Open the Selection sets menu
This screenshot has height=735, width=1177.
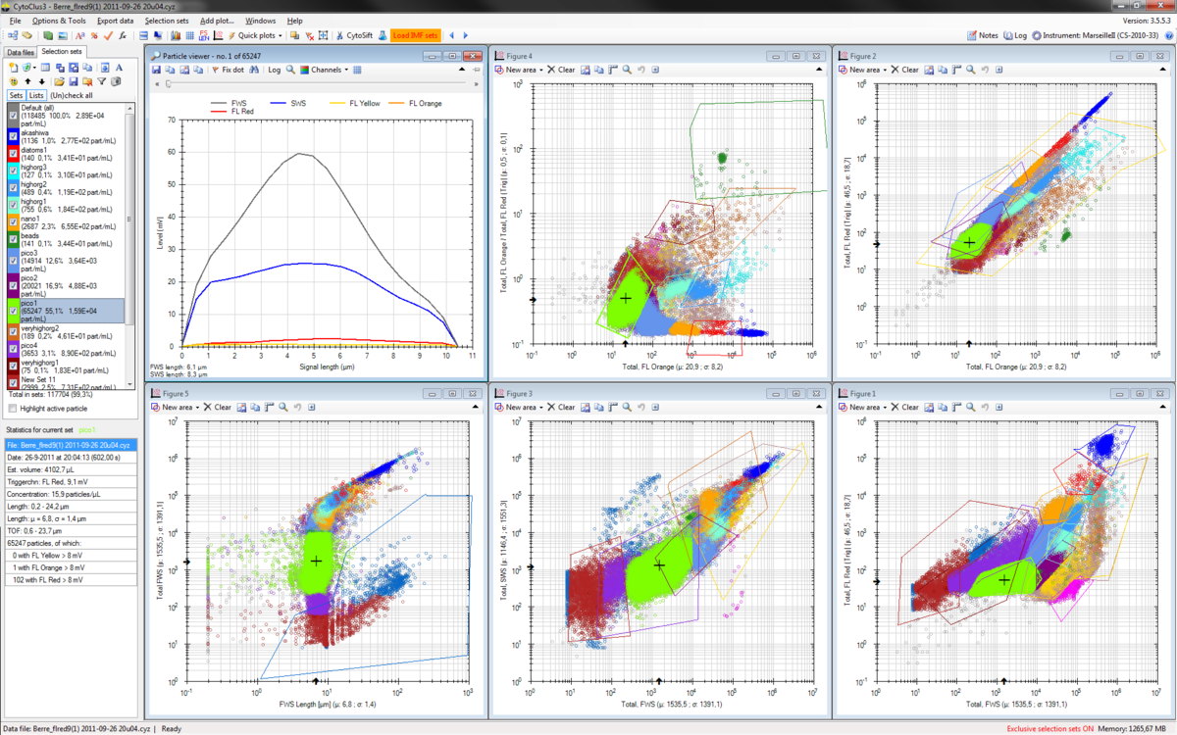point(167,21)
